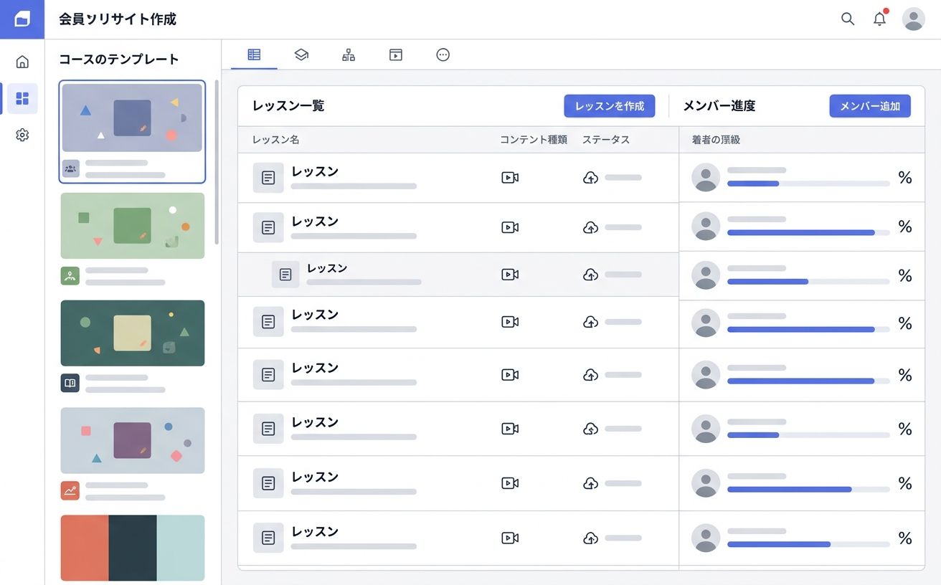Click the cloud upload icon in the last lesson row
Image resolution: width=941 pixels, height=585 pixels.
tap(590, 538)
